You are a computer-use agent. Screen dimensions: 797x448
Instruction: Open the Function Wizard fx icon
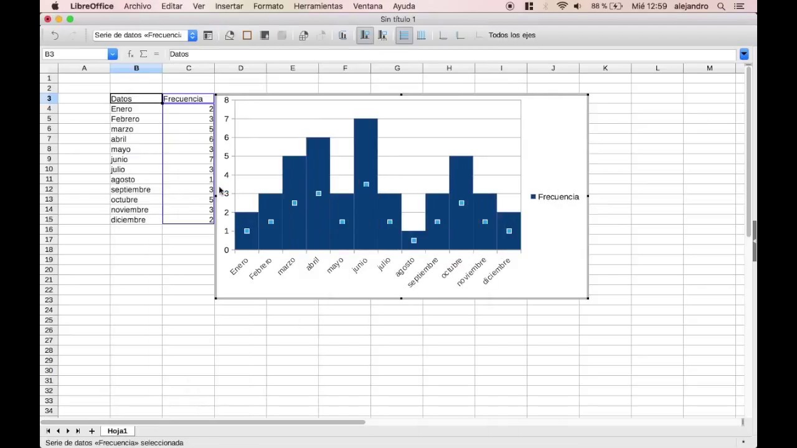(131, 54)
